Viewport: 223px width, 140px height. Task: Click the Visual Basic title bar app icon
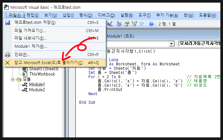pos(7,7)
